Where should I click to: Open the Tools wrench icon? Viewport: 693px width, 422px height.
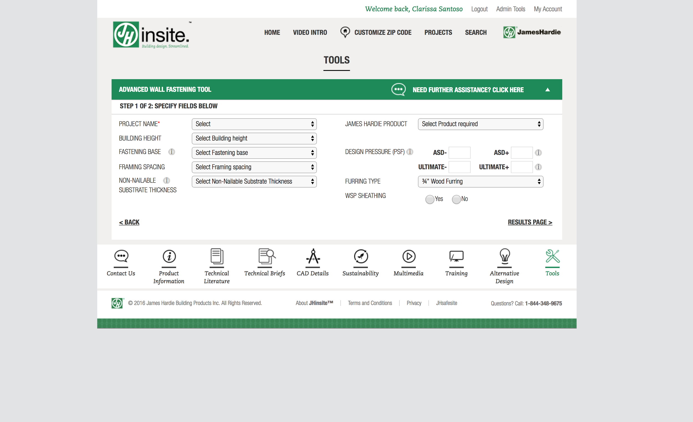click(552, 256)
